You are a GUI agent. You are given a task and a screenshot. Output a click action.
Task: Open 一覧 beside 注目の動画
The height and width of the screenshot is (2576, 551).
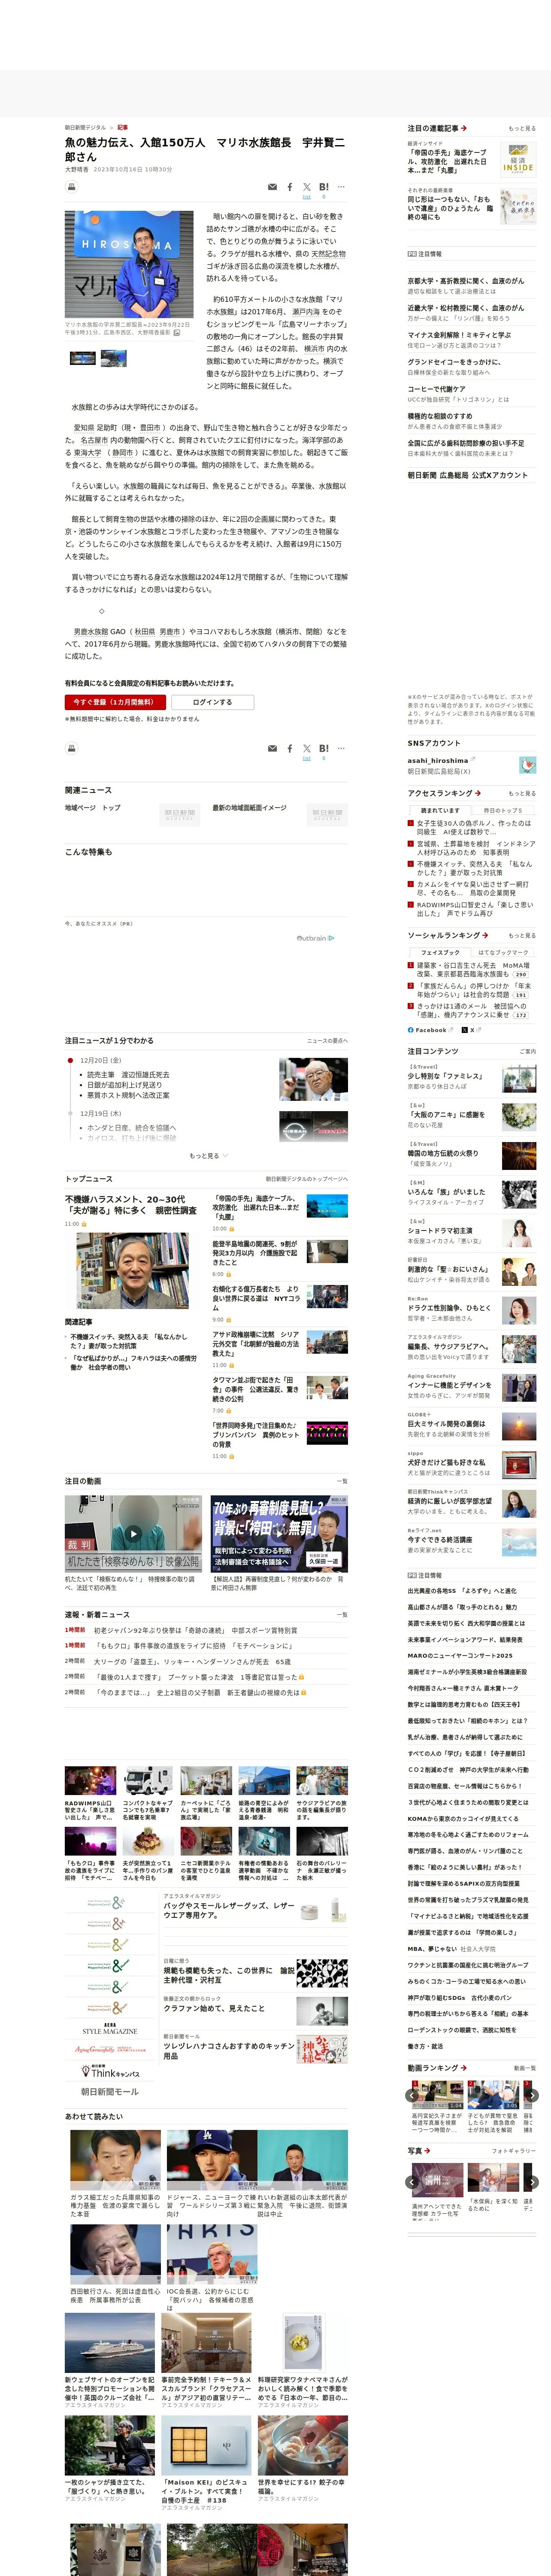(x=342, y=1481)
